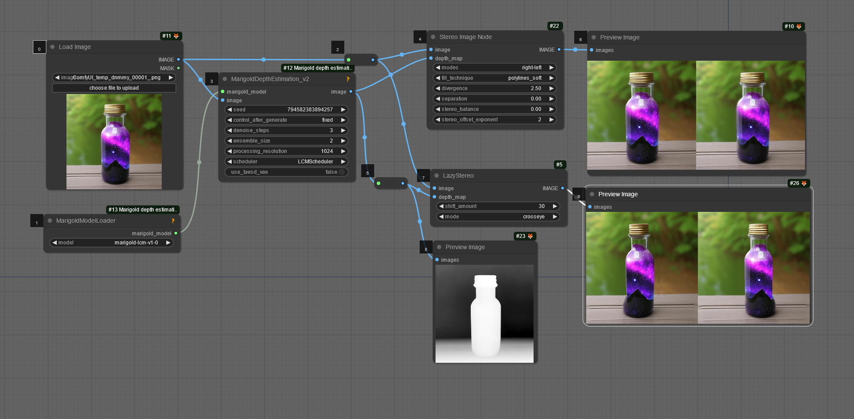854x419 pixels.
Task: Click the choose file to upload button
Action: click(114, 88)
